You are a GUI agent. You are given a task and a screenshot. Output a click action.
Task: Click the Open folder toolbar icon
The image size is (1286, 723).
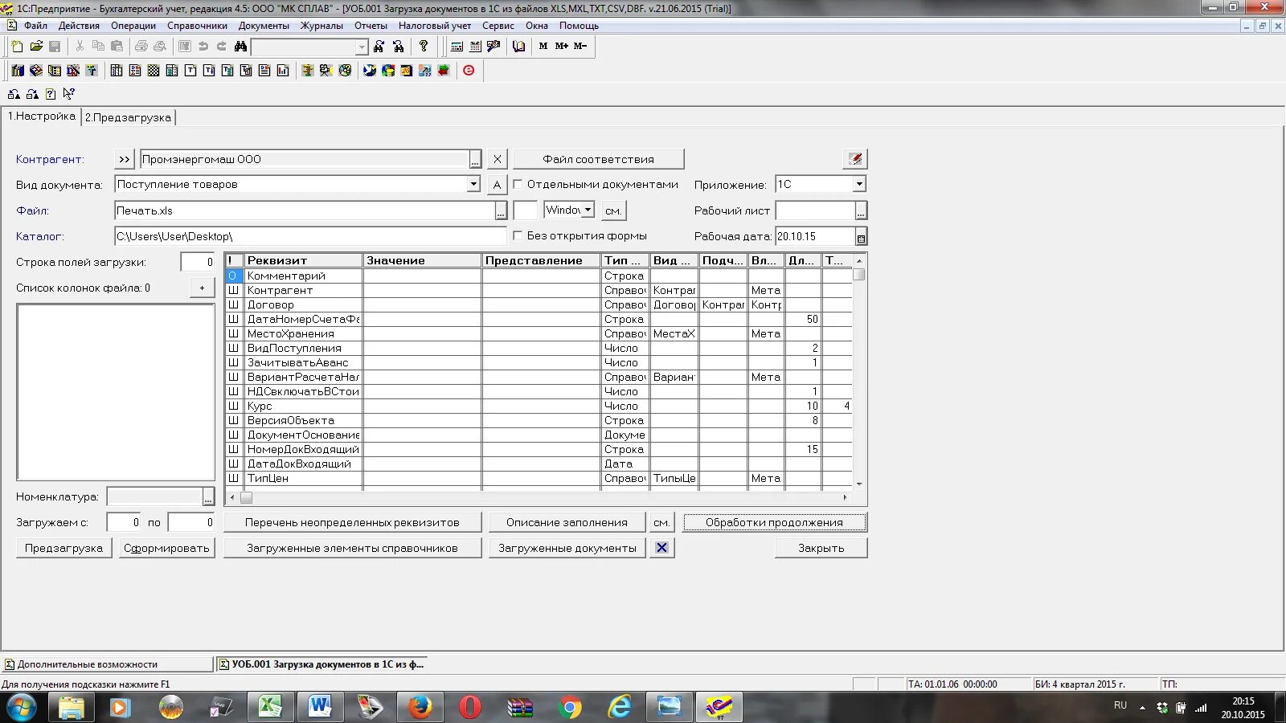click(x=36, y=47)
